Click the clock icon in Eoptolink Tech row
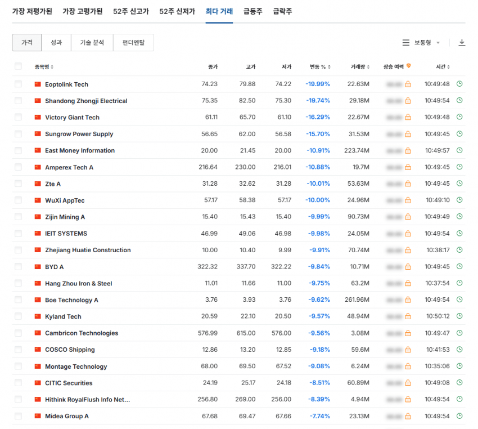Image resolution: width=478 pixels, height=429 pixels. [x=459, y=84]
